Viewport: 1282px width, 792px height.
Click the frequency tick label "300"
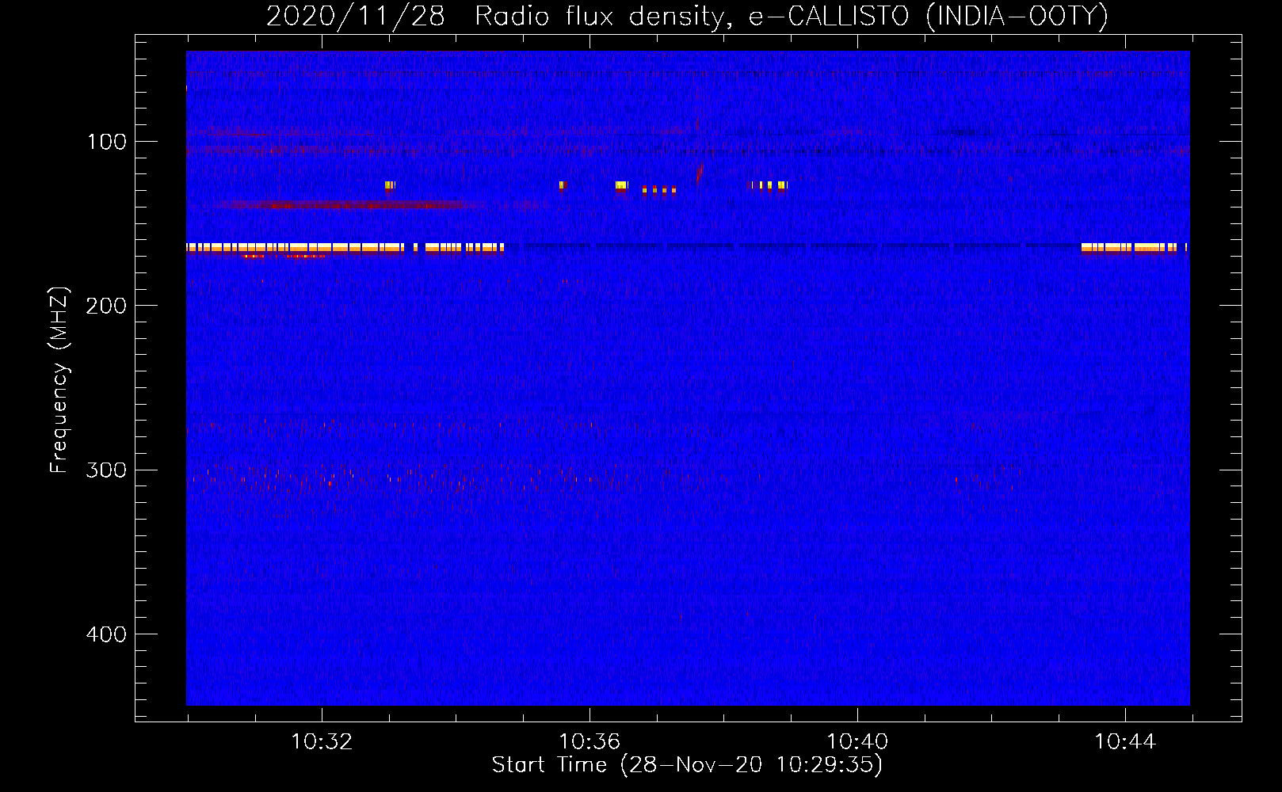[x=106, y=470]
